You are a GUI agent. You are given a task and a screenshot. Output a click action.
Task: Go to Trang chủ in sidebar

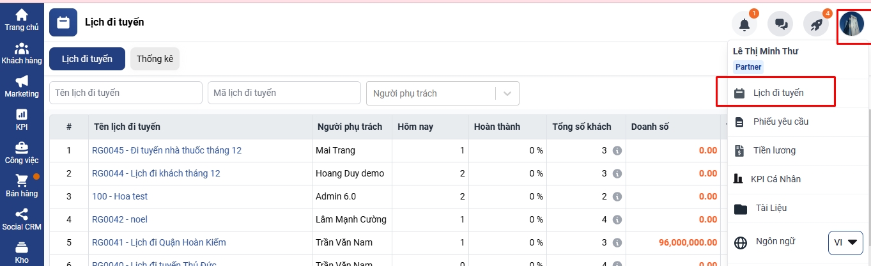pos(22,20)
